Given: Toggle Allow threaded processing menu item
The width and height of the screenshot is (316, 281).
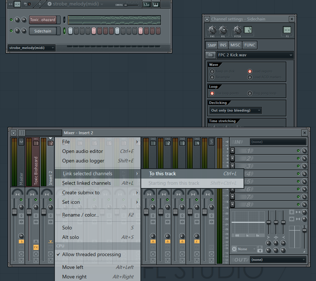Looking at the screenshot, I should [98, 254].
